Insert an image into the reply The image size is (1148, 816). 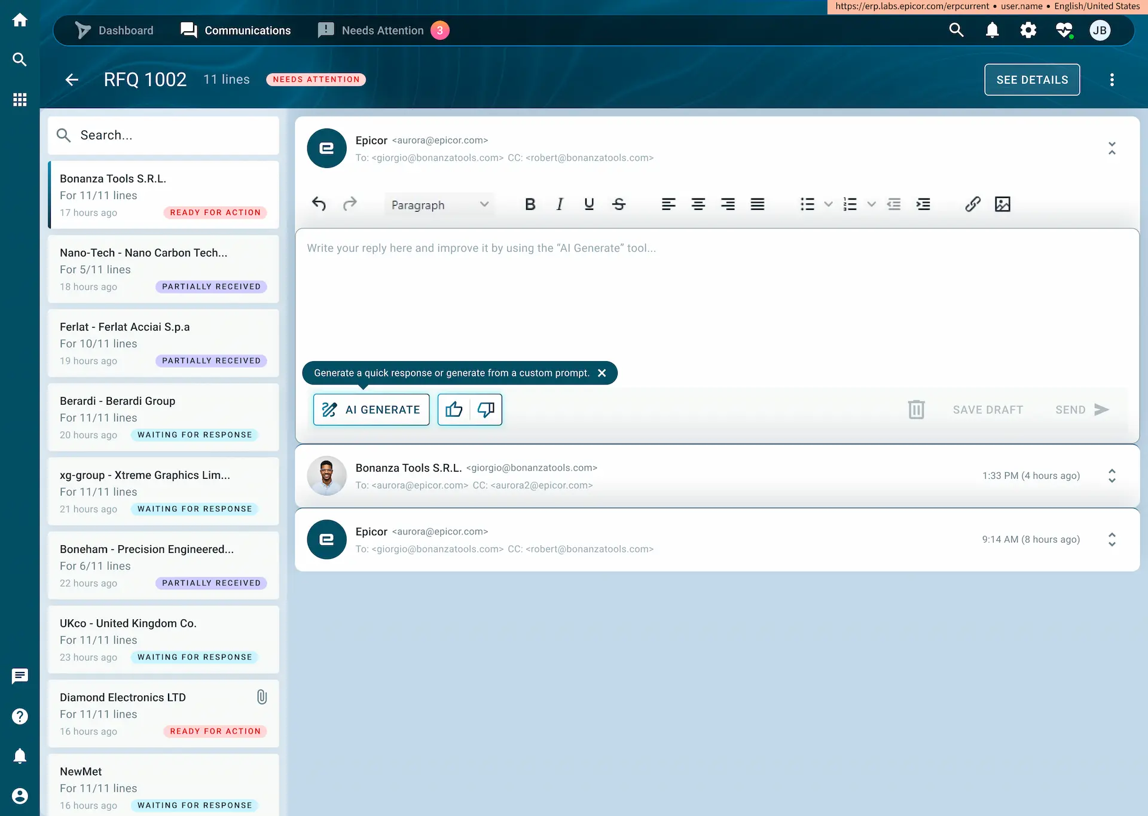[x=1003, y=204]
